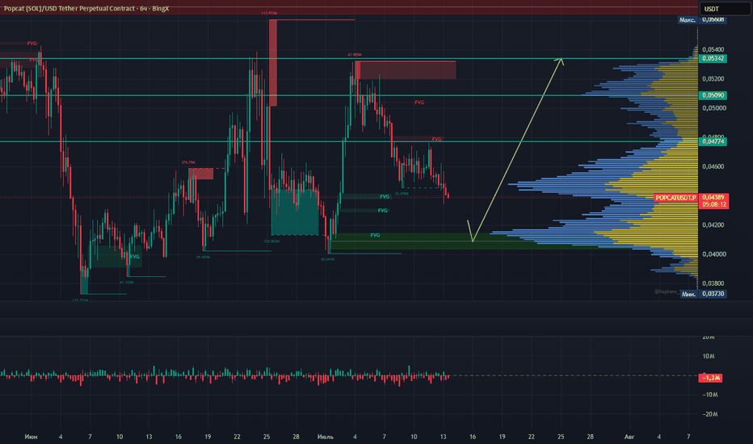Screen dimensions: 753x444
Task: Click the Мин. low price label
Action: click(x=688, y=294)
